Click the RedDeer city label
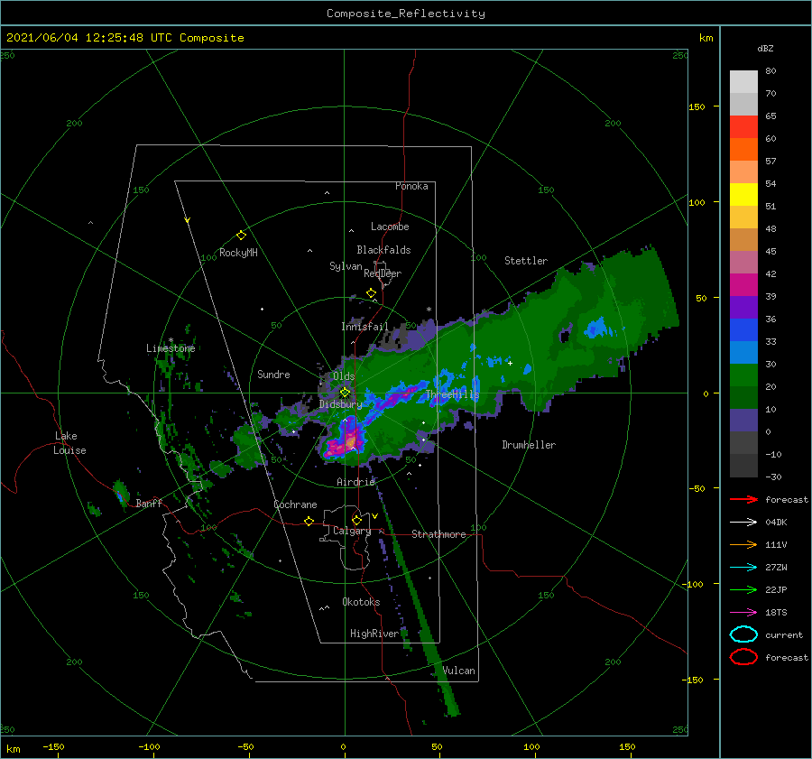812x759 pixels. pyautogui.click(x=383, y=273)
